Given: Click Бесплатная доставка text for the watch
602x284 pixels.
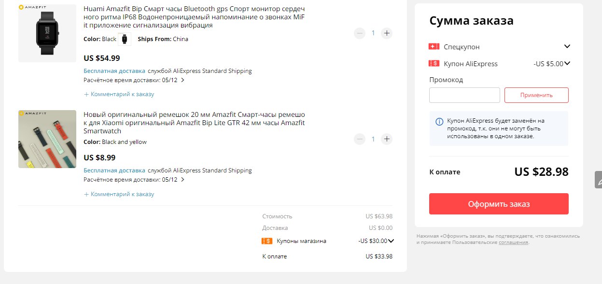Looking at the screenshot, I should tap(114, 71).
